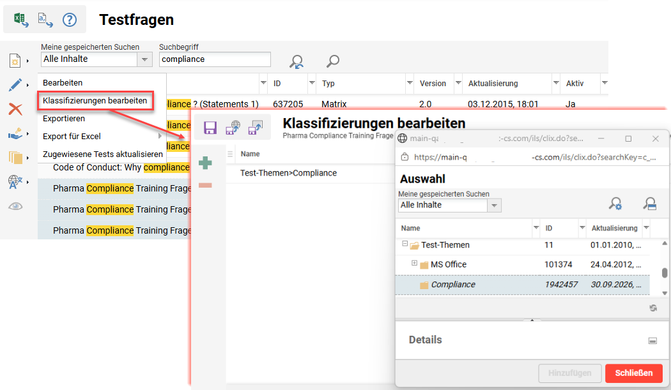Click the search settings magnifier in Auswahl
This screenshot has width=671, height=390.
tap(615, 204)
